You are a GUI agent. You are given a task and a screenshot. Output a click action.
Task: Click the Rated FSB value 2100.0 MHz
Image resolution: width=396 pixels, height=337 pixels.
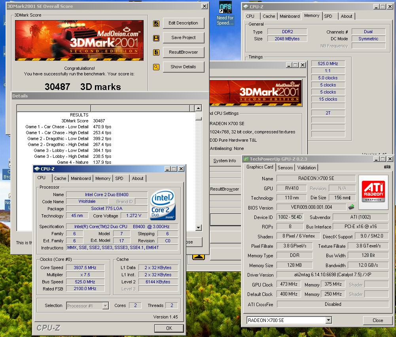tap(85, 288)
